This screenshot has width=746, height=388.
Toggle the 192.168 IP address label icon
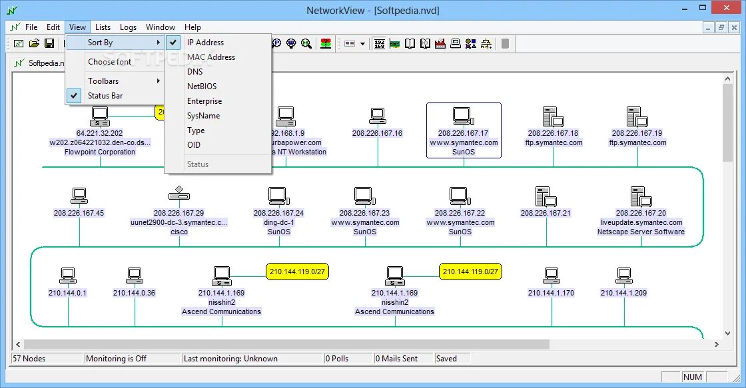coord(379,44)
